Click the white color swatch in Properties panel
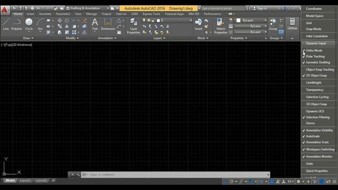338x190 pixels. (x=238, y=21)
